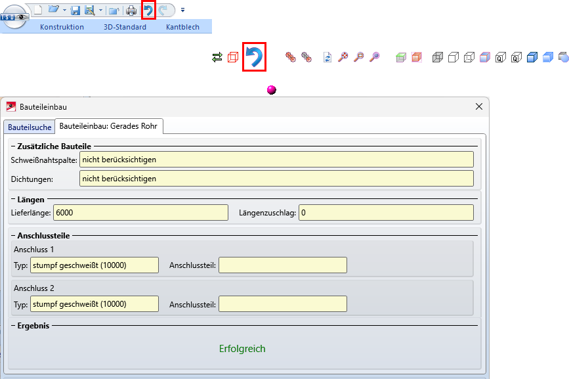Click the green-topped transparent cube icon
569x379 pixels.
401,57
